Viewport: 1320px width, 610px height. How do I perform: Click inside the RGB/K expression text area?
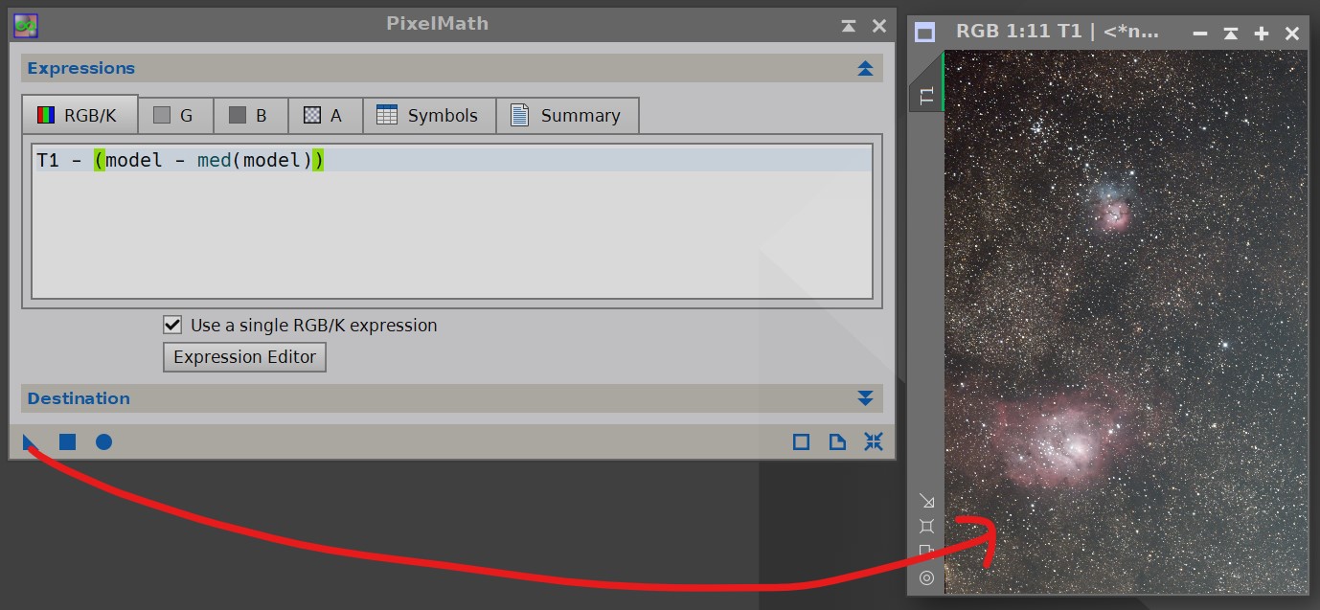450,220
